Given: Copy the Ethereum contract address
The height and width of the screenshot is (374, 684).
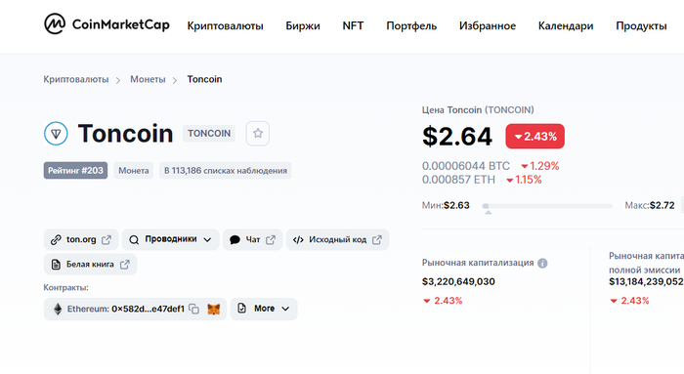Looking at the screenshot, I should 194,309.
